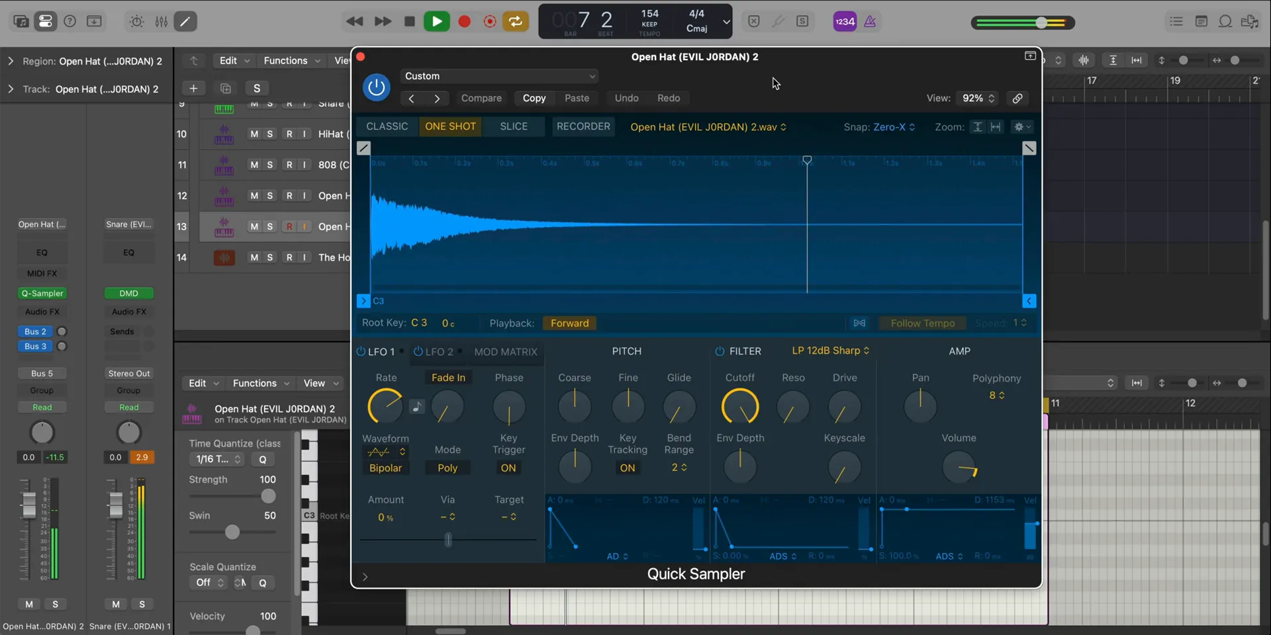This screenshot has height=635, width=1271.
Task: Click the zoom vertical waveform icon
Action: (x=977, y=126)
